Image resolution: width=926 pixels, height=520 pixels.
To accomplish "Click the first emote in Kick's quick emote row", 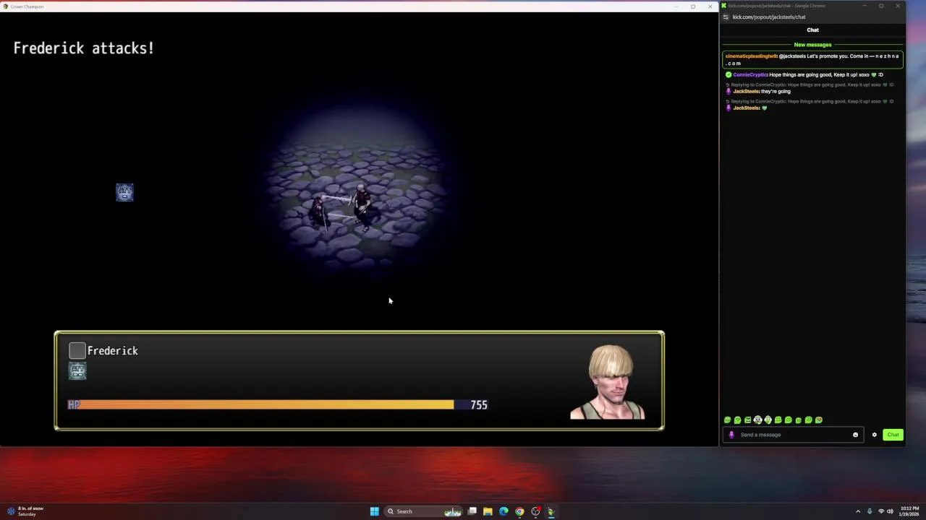I will [x=727, y=420].
